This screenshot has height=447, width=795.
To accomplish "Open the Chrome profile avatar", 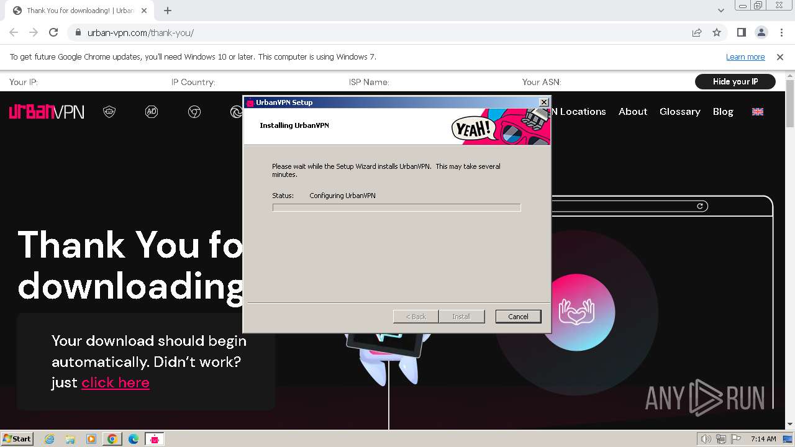I will pyautogui.click(x=761, y=33).
